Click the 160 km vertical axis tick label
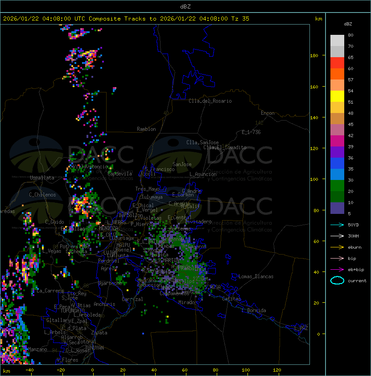Screen dimensions: 371x376 pos(314,87)
